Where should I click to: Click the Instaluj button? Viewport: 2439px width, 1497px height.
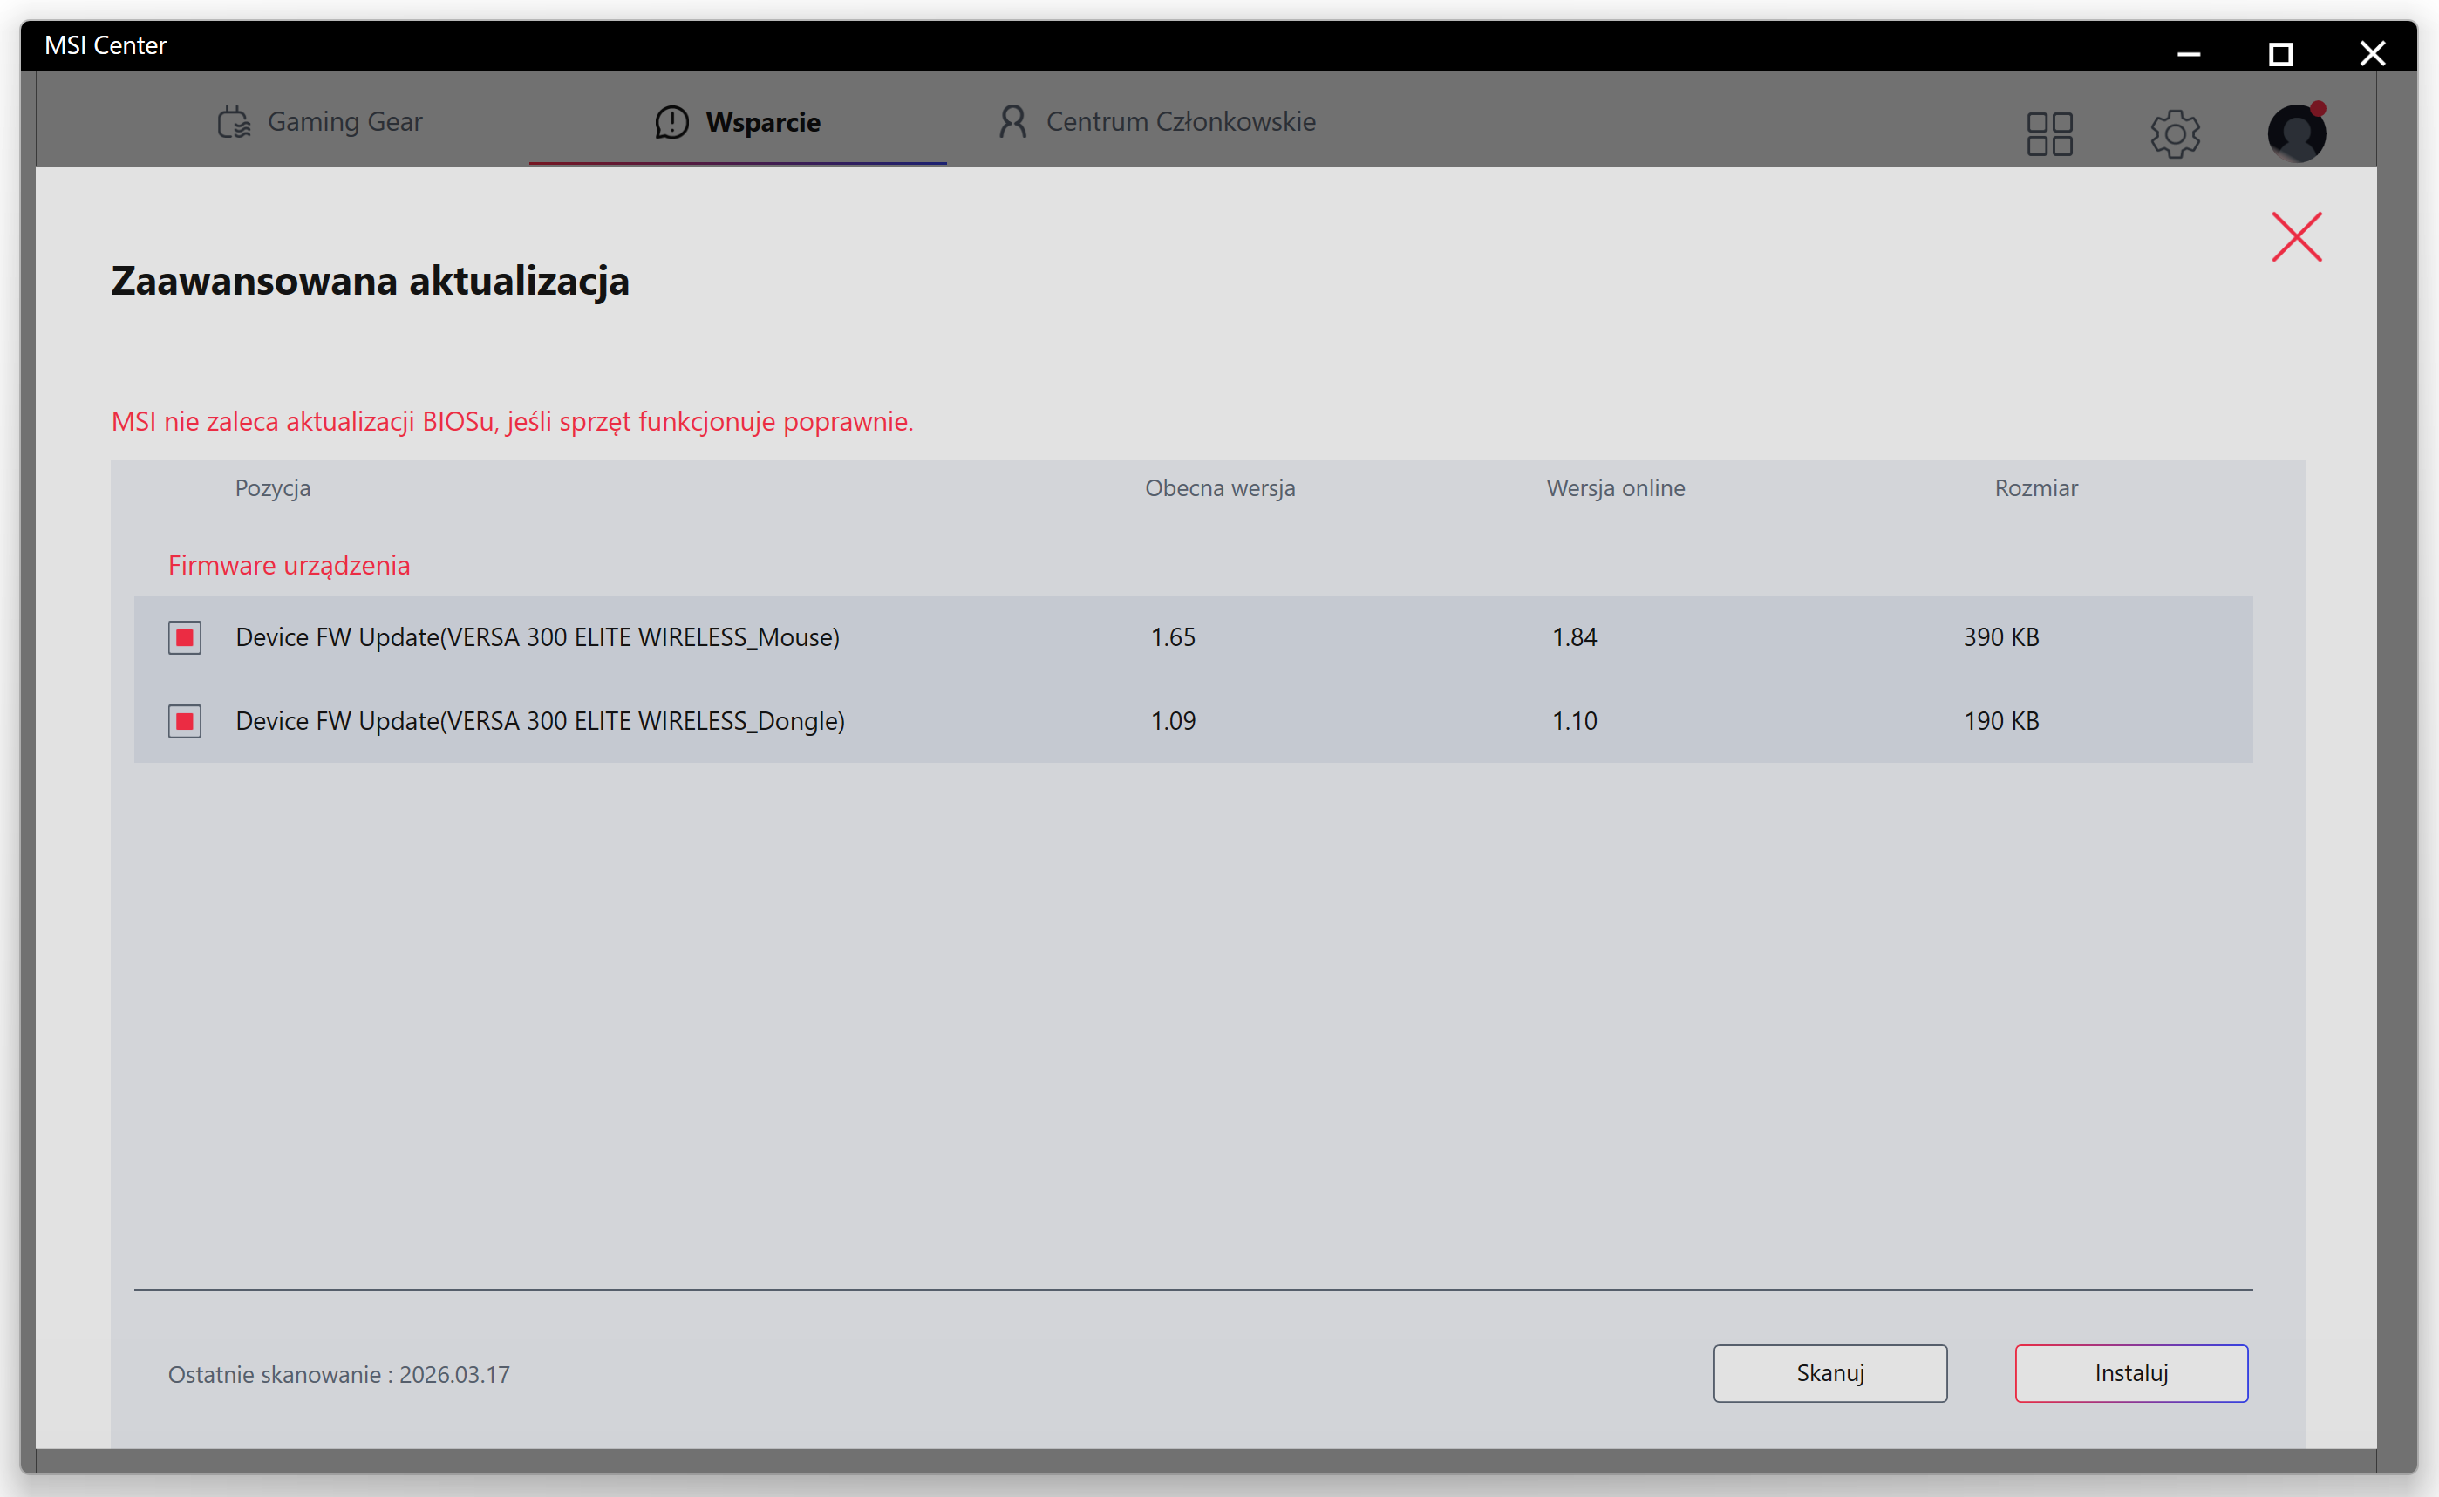pos(2130,1373)
